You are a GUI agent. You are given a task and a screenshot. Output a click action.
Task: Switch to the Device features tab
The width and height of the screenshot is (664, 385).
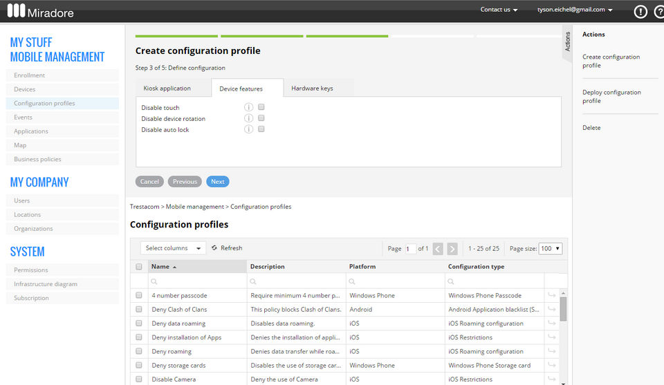[x=248, y=88]
